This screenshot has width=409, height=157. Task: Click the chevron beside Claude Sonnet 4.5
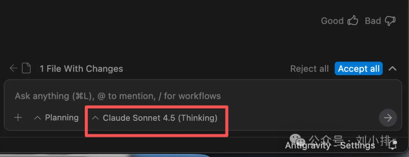pyautogui.click(x=96, y=118)
